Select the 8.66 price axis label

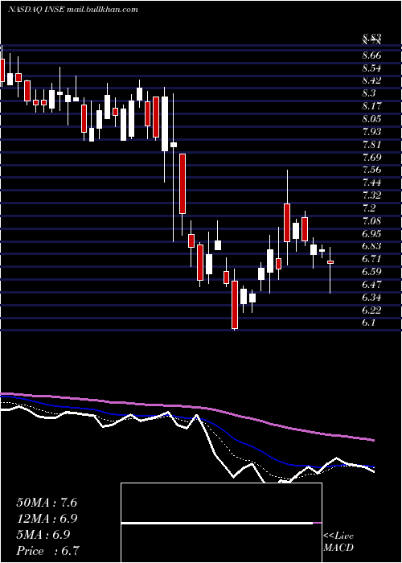371,55
